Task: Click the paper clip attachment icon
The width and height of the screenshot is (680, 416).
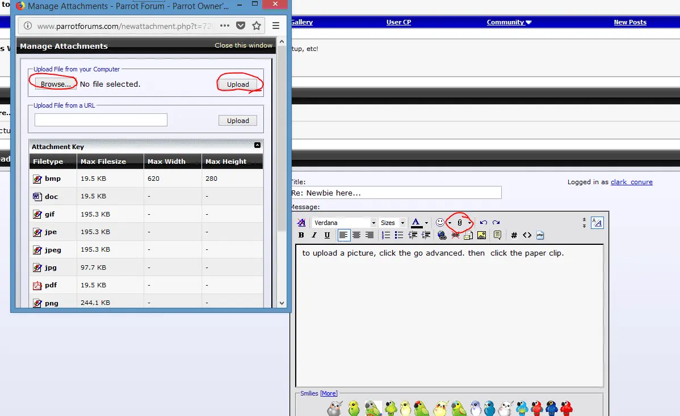Action: [460, 223]
